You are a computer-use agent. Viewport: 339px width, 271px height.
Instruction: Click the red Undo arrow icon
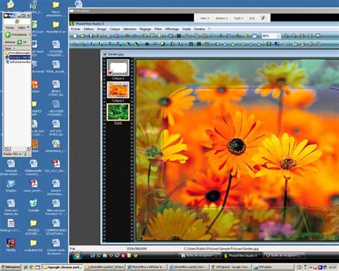(127, 36)
